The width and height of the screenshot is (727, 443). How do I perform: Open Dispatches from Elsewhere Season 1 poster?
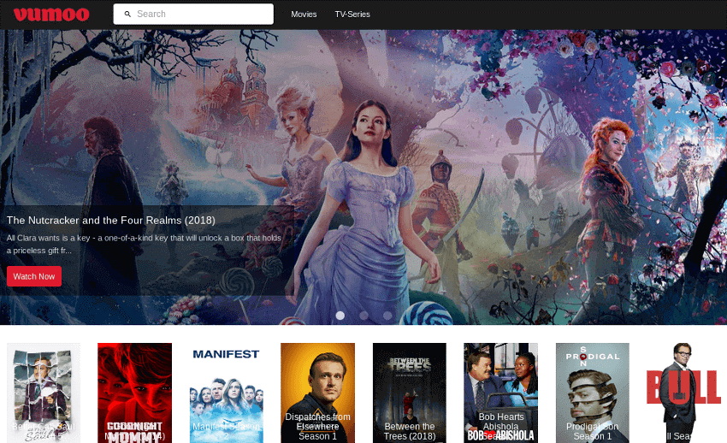coord(317,393)
